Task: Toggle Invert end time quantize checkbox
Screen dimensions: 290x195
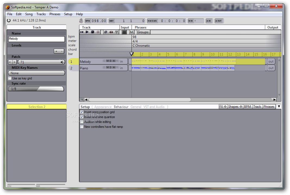Action: [x=82, y=117]
